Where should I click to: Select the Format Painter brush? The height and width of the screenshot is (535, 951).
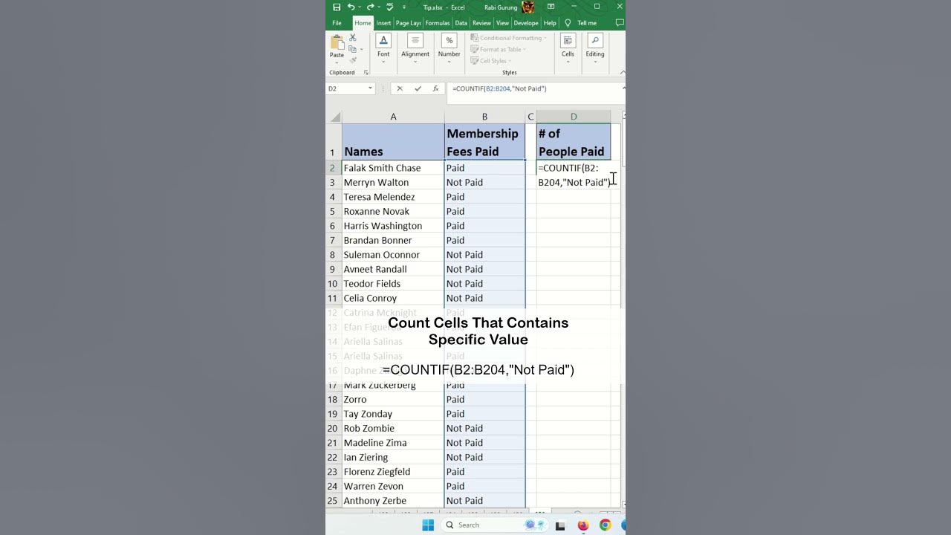click(x=353, y=60)
